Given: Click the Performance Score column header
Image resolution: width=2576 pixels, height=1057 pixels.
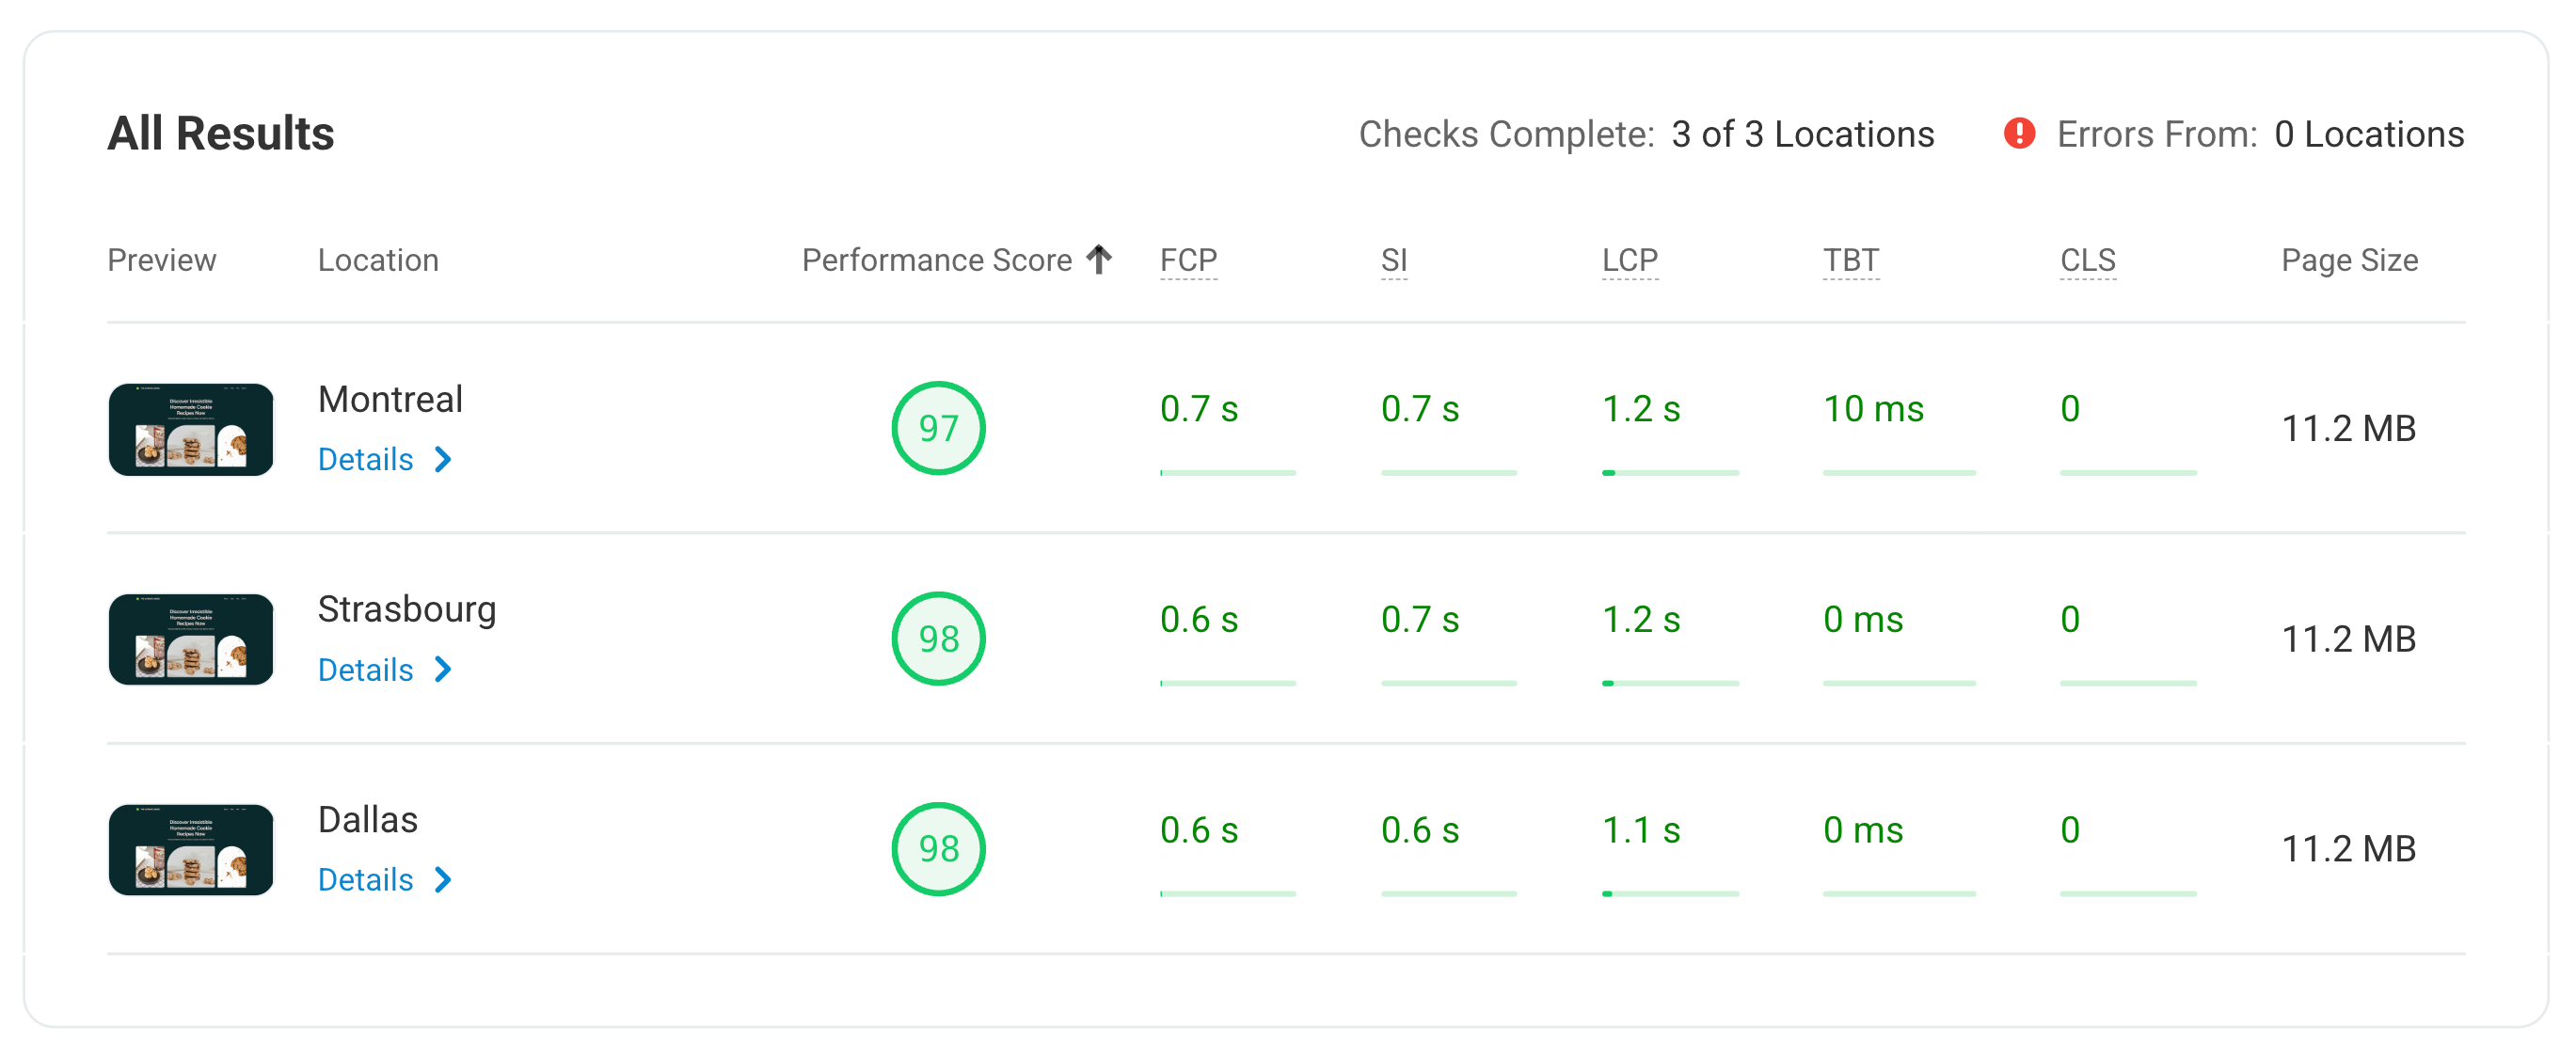Looking at the screenshot, I should coord(934,259).
